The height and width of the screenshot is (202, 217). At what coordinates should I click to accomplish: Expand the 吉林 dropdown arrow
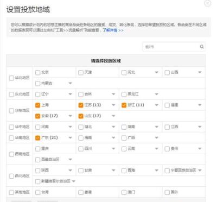pos(113,94)
